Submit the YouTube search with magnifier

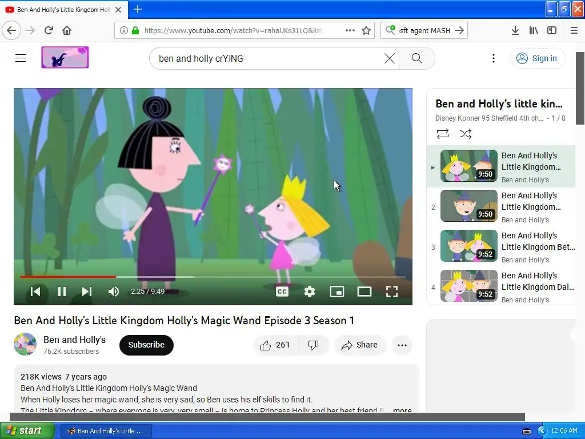point(416,58)
